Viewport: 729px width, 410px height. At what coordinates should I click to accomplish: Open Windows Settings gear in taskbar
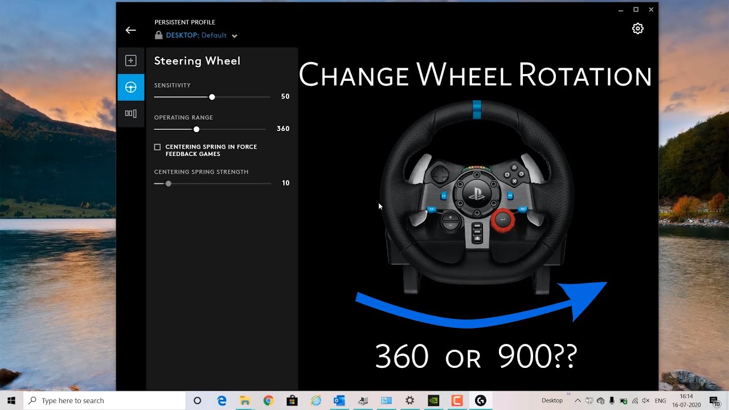[409, 401]
